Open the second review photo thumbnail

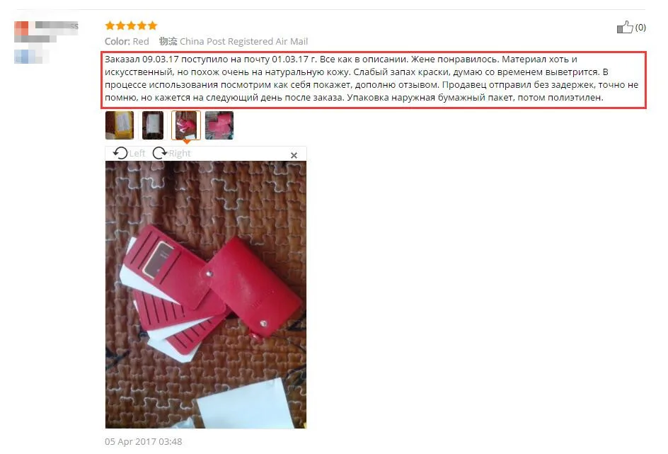coord(153,125)
